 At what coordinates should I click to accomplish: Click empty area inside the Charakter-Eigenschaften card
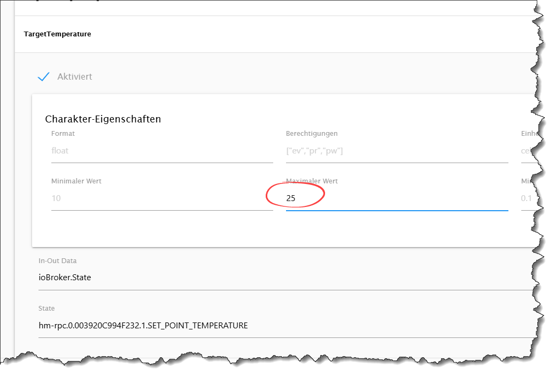point(267,230)
